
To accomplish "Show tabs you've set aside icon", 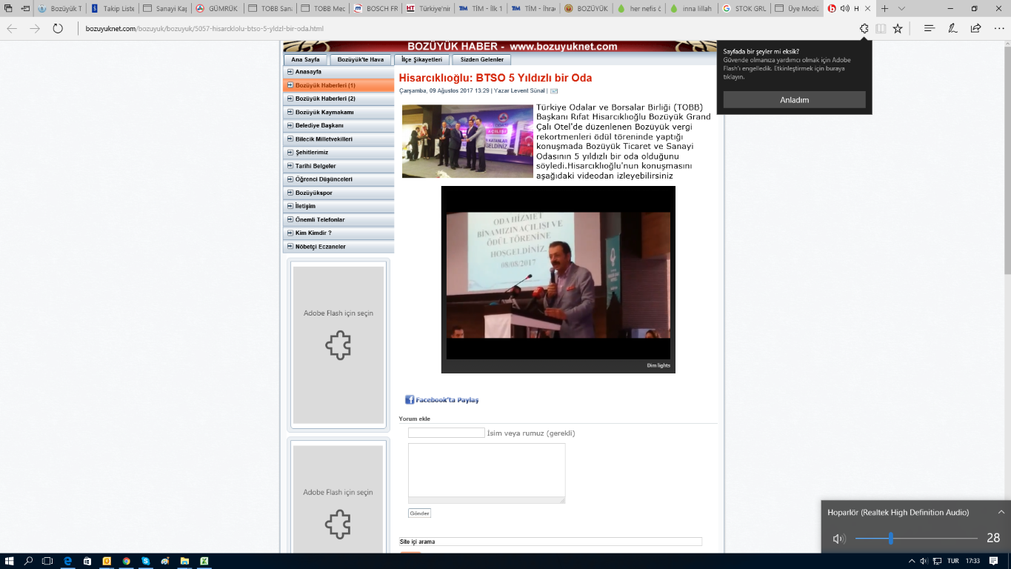I will tap(9, 9).
